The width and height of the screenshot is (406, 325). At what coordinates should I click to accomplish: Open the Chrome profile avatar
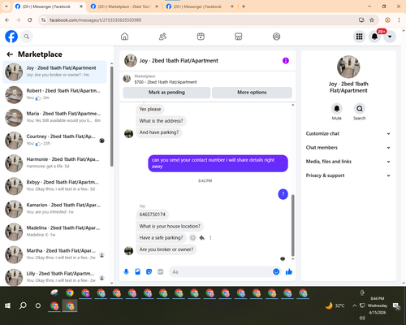click(x=387, y=20)
